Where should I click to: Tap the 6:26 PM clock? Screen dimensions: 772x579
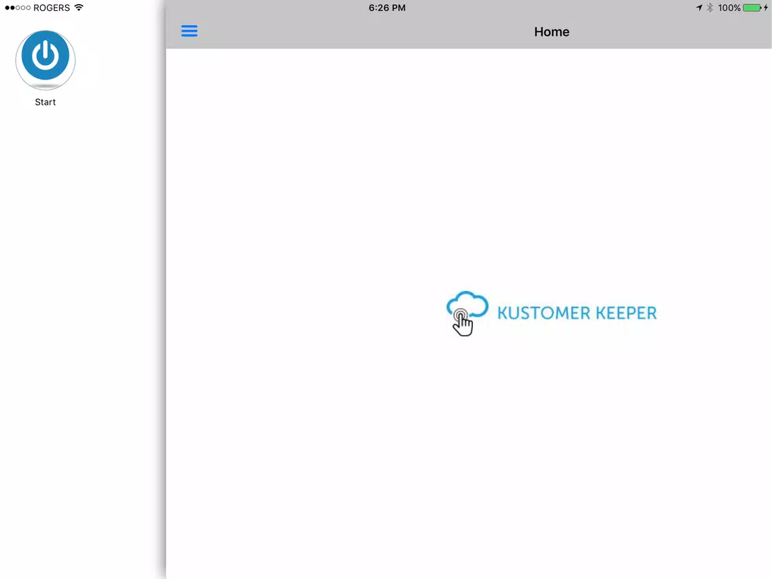pyautogui.click(x=387, y=8)
